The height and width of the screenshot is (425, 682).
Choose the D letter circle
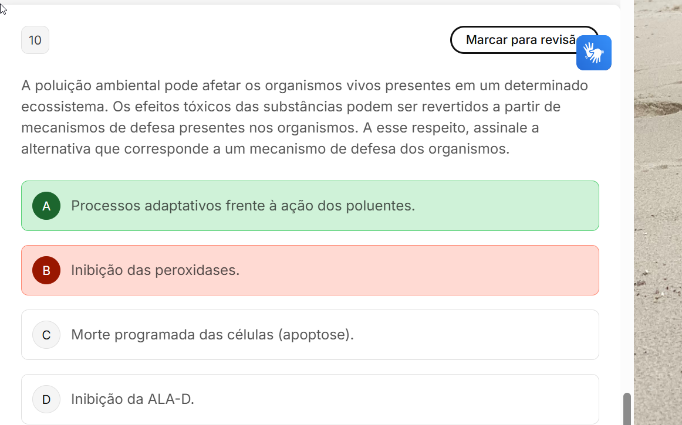(x=46, y=399)
